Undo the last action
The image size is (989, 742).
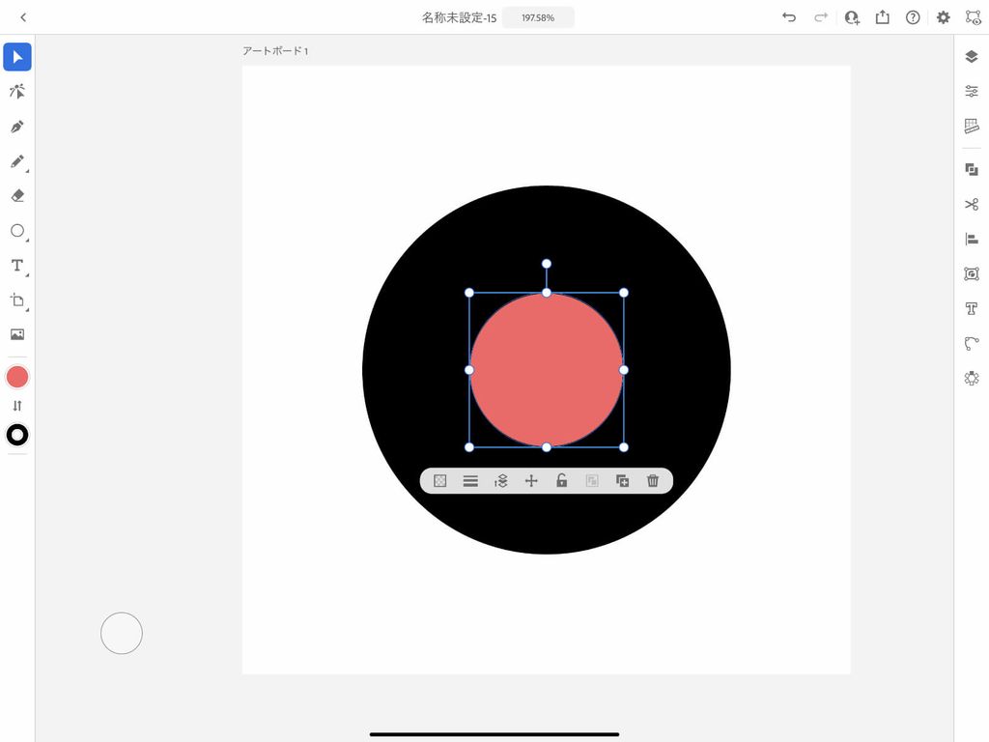click(789, 17)
